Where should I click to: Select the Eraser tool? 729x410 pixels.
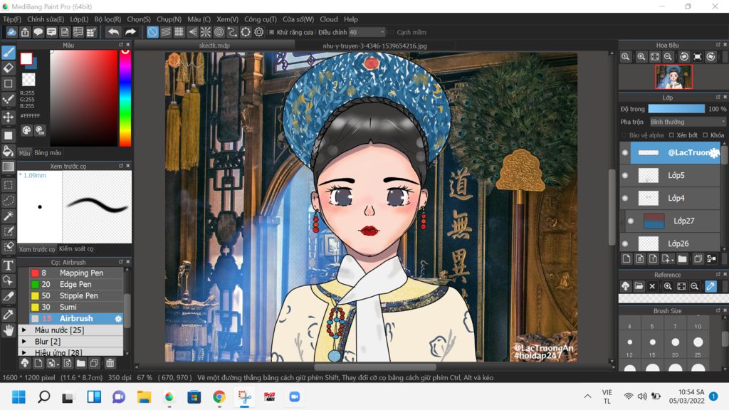click(x=9, y=68)
